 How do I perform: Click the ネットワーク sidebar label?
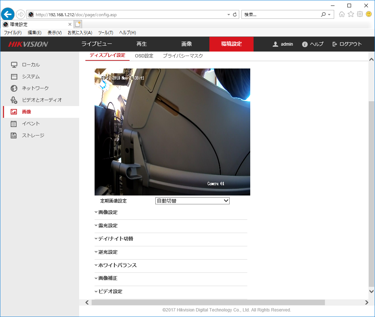35,88
